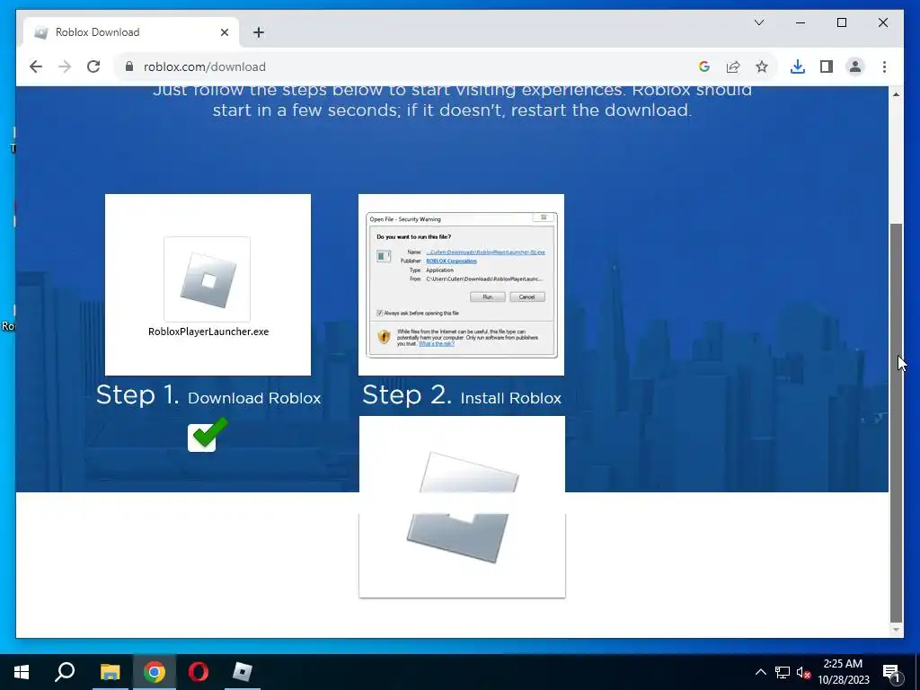Viewport: 920px width, 690px height.
Task: Close the Roblox Download tab
Action: [x=224, y=32]
